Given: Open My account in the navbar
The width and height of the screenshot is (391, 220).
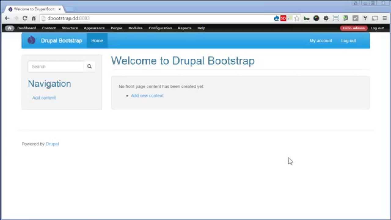Looking at the screenshot, I should click(x=321, y=41).
